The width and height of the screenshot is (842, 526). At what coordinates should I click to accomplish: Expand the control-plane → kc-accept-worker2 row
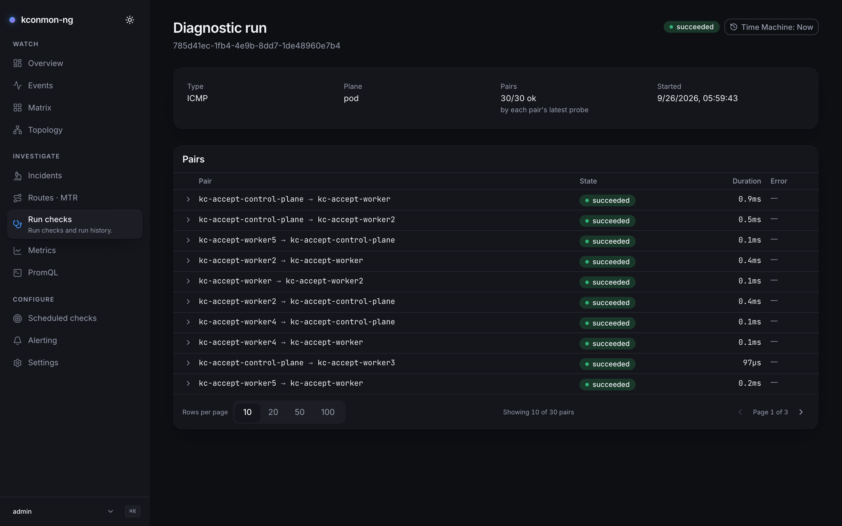tap(188, 220)
